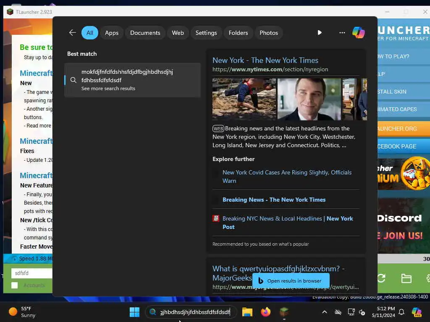Open File Explorer from the taskbar
The height and width of the screenshot is (322, 430).
click(x=247, y=312)
